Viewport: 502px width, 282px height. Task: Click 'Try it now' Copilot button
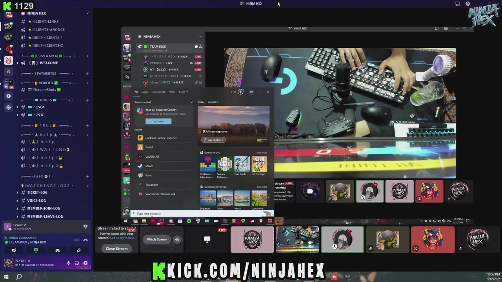(x=158, y=121)
